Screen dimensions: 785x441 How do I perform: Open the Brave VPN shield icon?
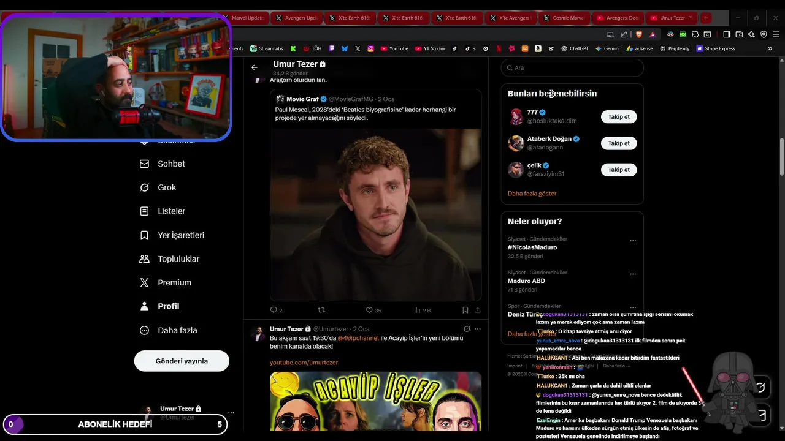coord(764,34)
